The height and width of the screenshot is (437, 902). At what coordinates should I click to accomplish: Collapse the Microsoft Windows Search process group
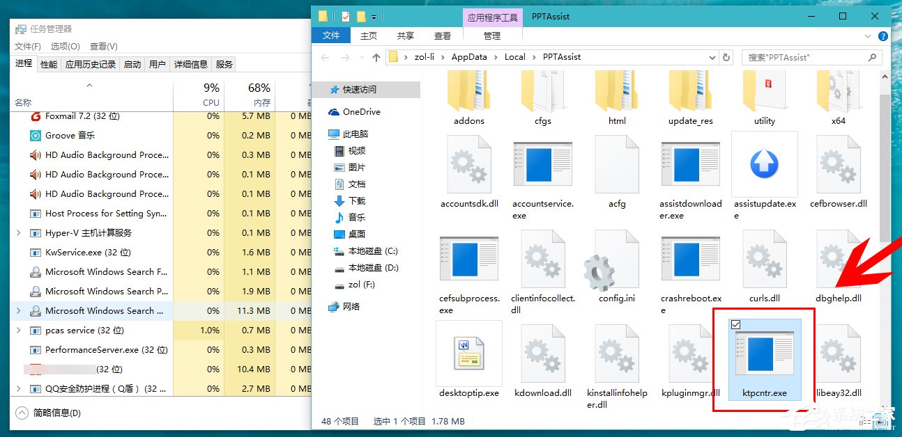(x=18, y=310)
